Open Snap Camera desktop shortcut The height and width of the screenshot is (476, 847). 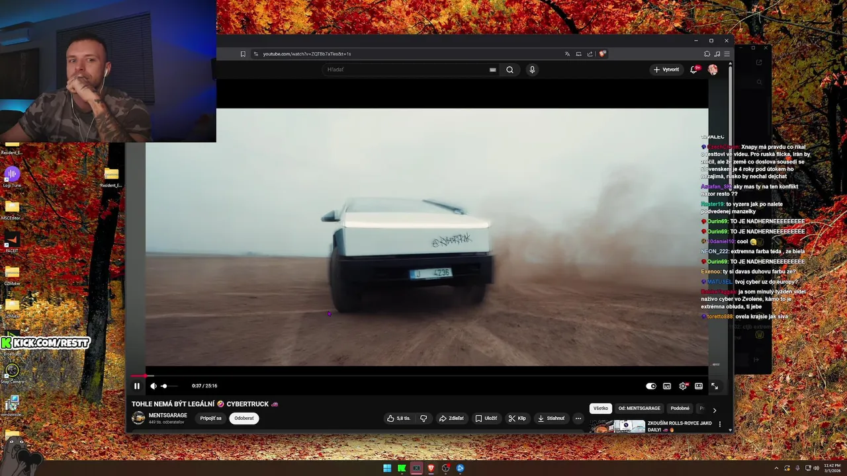pyautogui.click(x=12, y=374)
